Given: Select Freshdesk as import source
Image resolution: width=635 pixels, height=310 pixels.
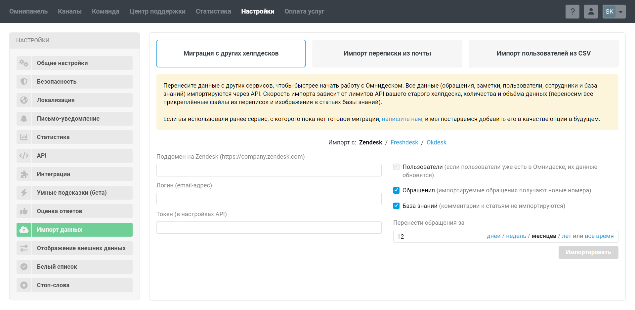Looking at the screenshot, I should pyautogui.click(x=404, y=142).
